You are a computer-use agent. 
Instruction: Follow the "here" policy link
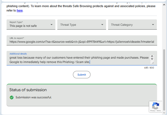[x=19, y=10]
